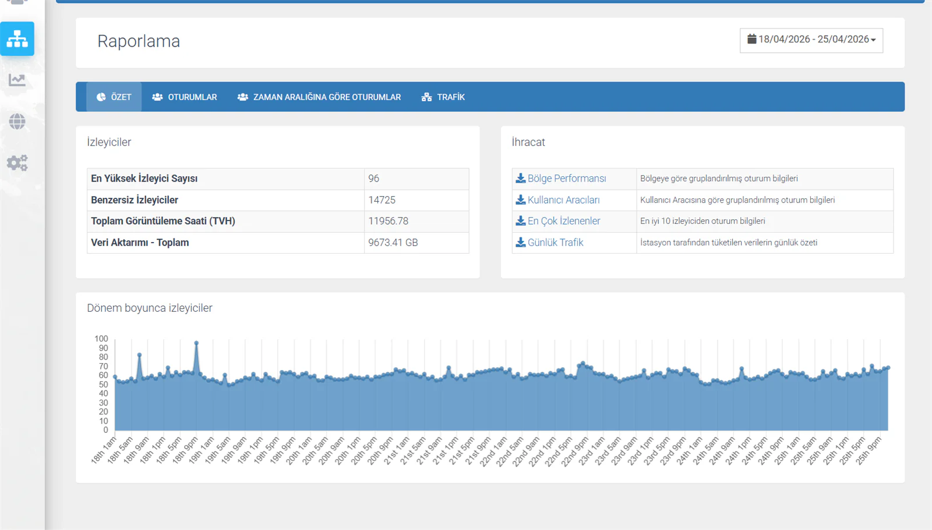Image resolution: width=932 pixels, height=530 pixels.
Task: Click the caret arrow of the date range
Action: (873, 40)
